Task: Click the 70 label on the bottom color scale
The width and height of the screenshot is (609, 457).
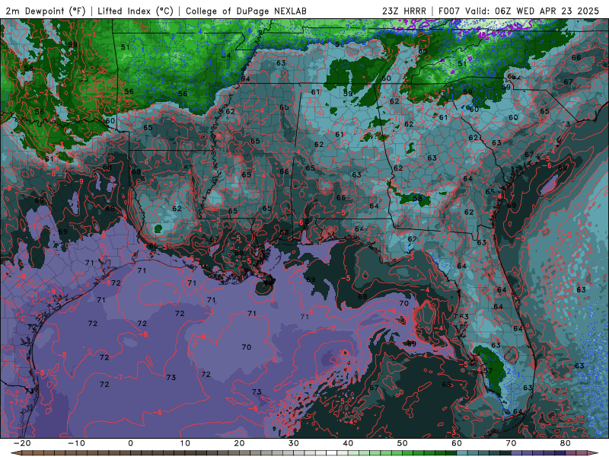Action: pos(511,443)
